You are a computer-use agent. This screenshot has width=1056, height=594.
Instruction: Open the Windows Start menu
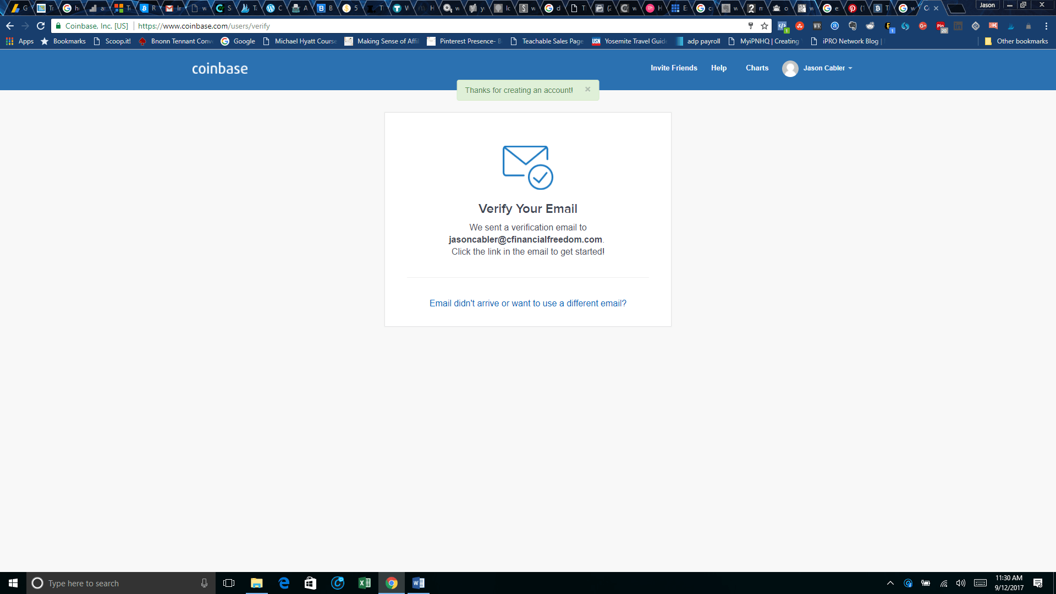click(x=13, y=583)
